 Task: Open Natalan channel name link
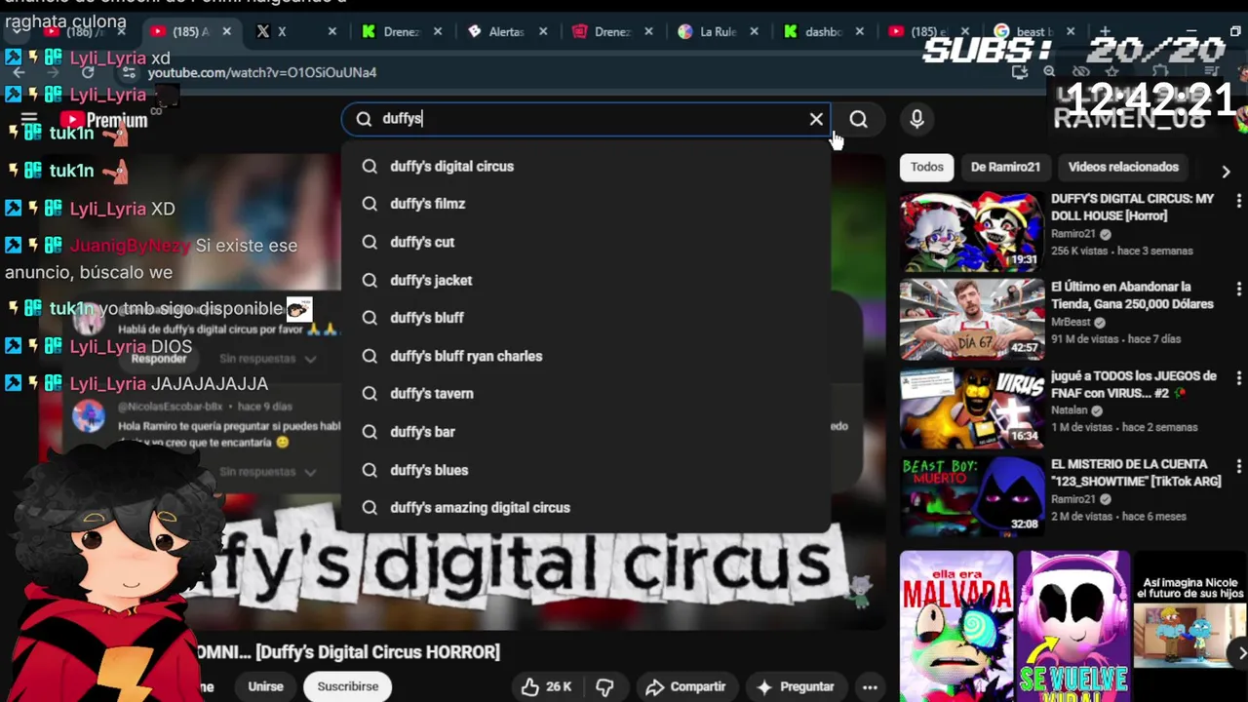1069,410
